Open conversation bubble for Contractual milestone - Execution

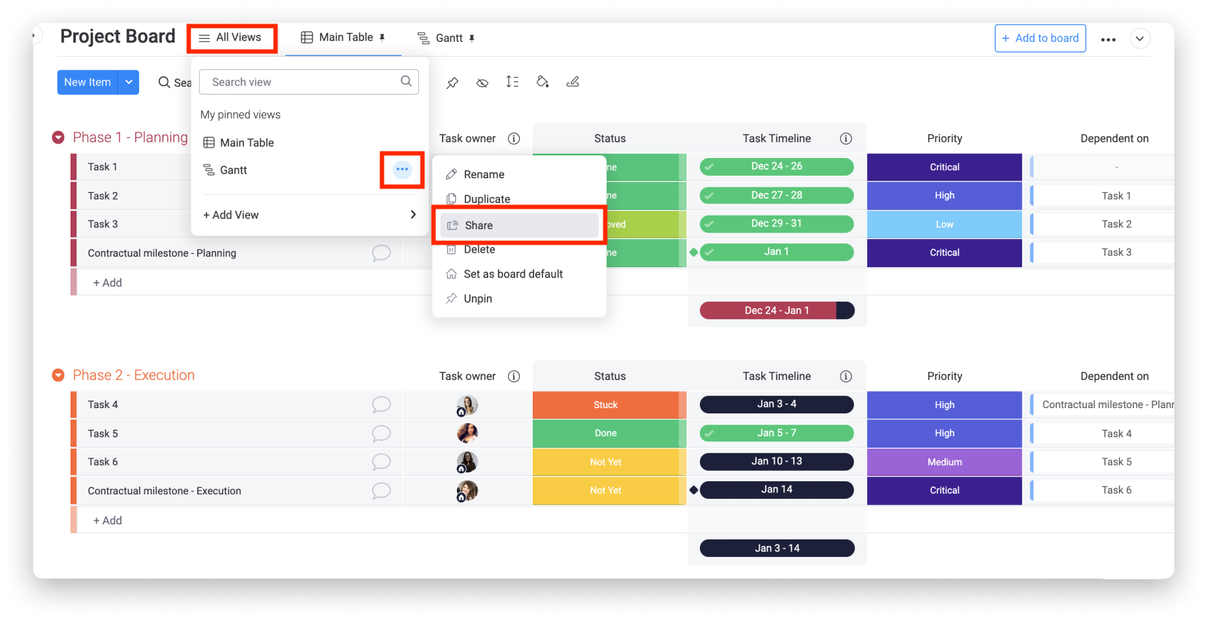click(x=381, y=491)
